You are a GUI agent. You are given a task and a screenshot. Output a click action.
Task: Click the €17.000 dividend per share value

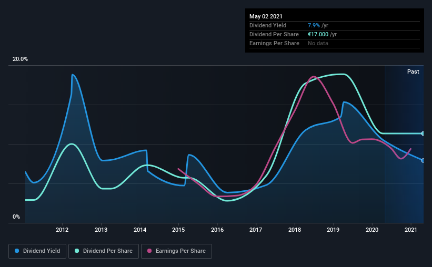318,34
